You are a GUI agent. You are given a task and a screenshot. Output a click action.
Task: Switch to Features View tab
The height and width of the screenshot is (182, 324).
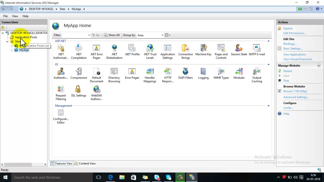click(x=62, y=164)
